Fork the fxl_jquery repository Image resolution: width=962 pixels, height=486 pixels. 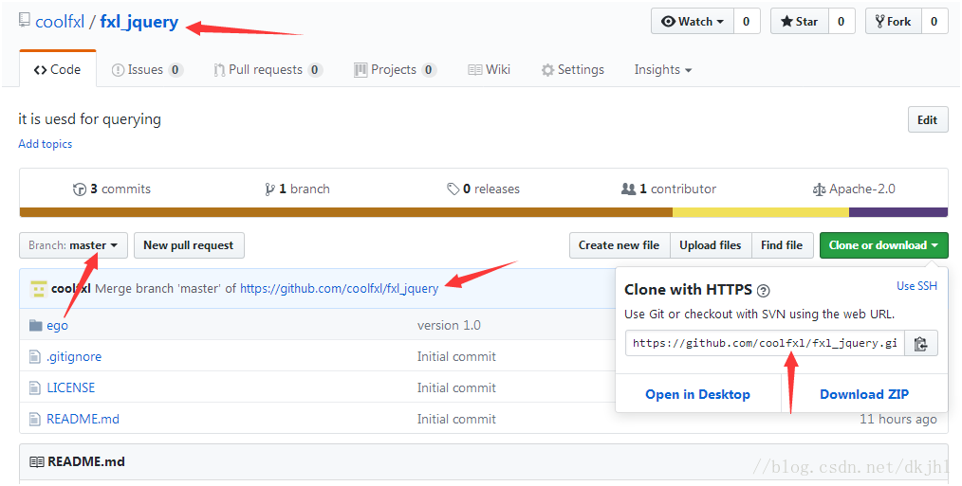893,22
